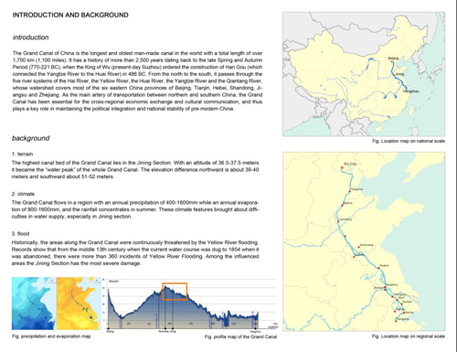Click the Introduction and Background heading
The height and width of the screenshot is (352, 457).
click(x=70, y=15)
